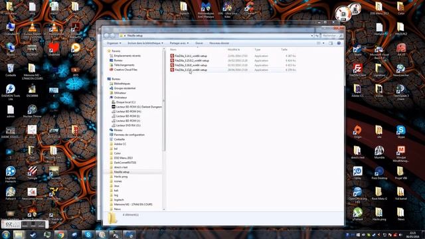
Task: Click the Explorer search field
Action: click(332, 35)
